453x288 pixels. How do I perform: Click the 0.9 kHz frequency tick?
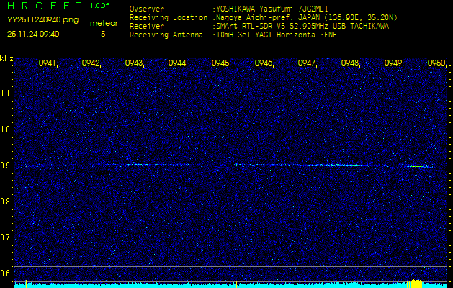pos(6,166)
